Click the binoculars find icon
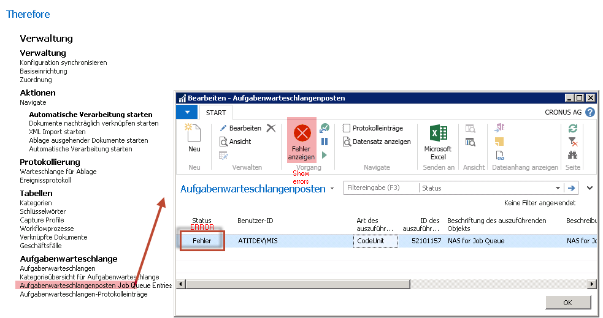This screenshot has height=318, width=603. (573, 155)
